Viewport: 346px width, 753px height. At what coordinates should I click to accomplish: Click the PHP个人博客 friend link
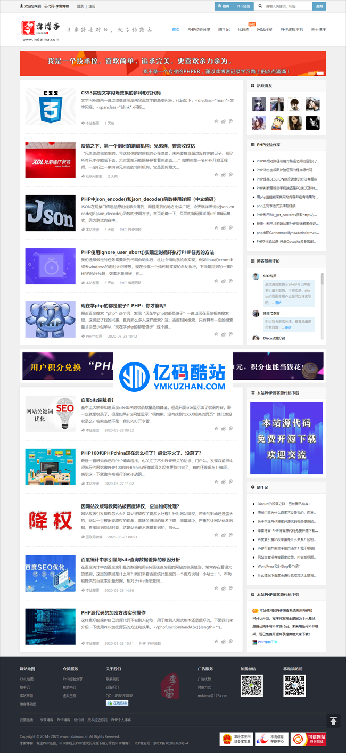[x=121, y=719]
